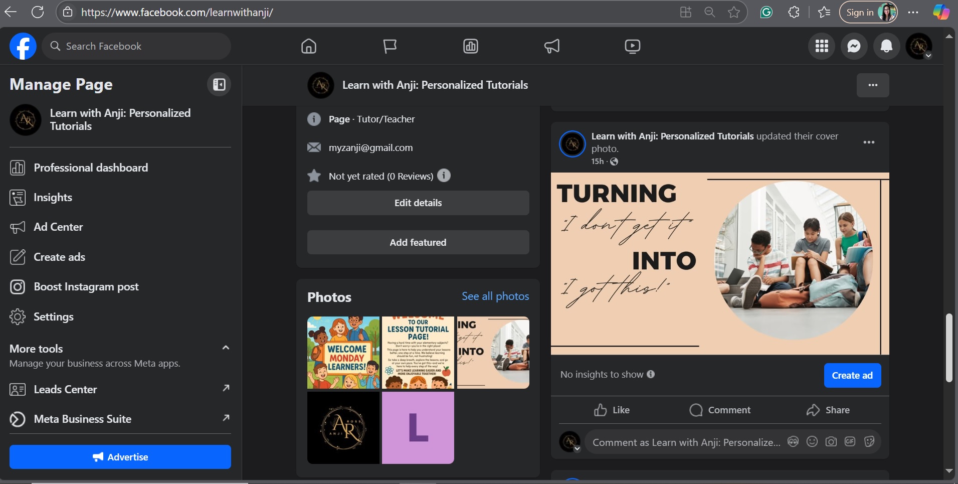Click the browser address bar URL
Screen dimensions: 958x484
(177, 12)
